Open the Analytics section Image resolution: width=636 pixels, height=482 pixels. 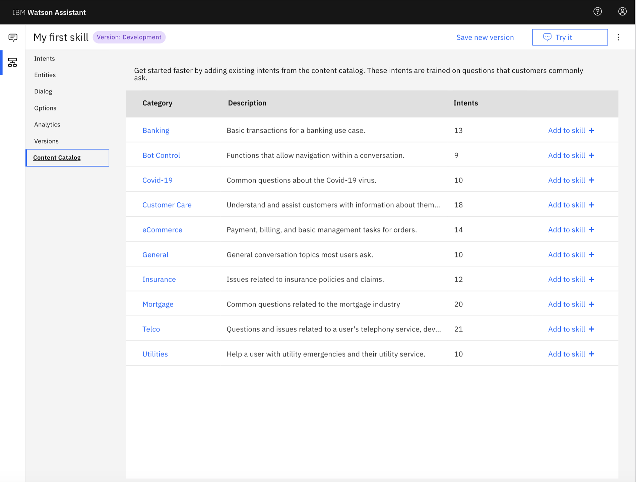tap(47, 125)
